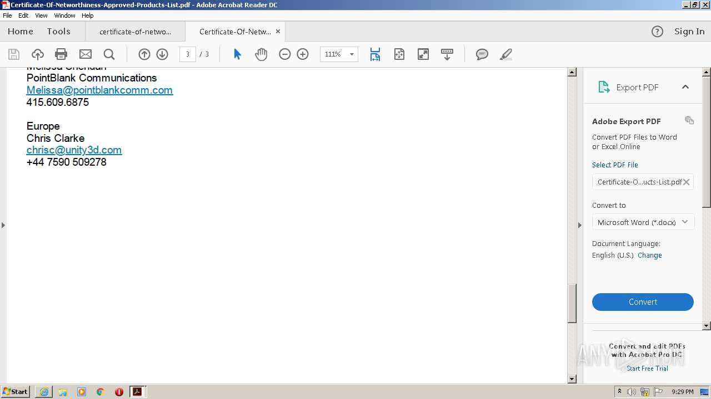This screenshot has height=399, width=711.
Task: Click the Sign In button
Action: [689, 32]
